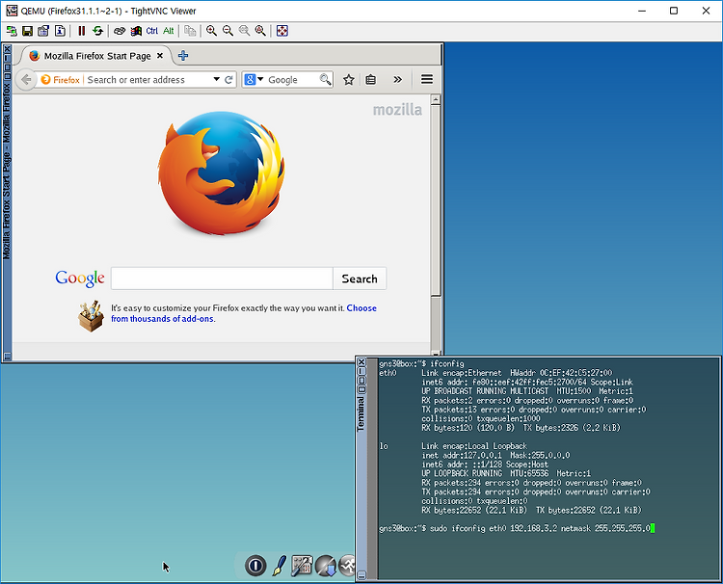Viewport: 723px width, 584px height.
Task: Bookmark this page with the star icon
Action: [x=349, y=80]
